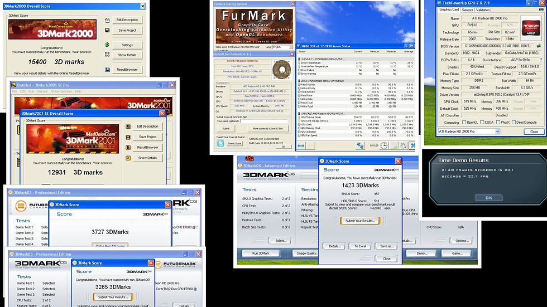Click the HWiNFO settings gear icon

(403, 146)
